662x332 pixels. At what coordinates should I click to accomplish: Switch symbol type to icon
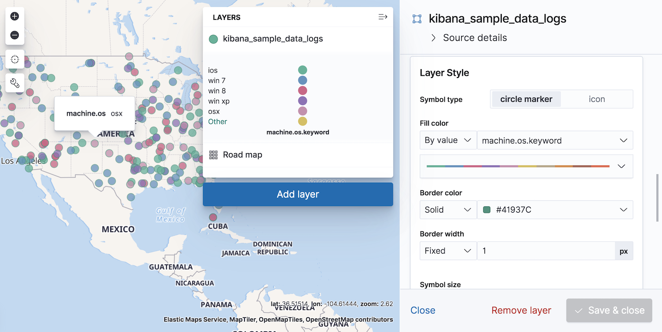(596, 99)
